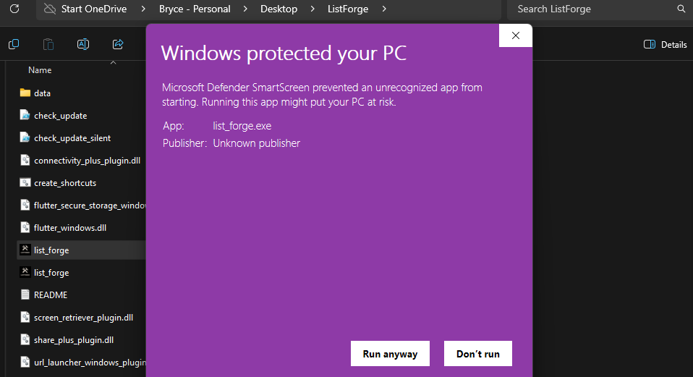Viewport: 693px width, 377px height.
Task: Click the flutter_windows.dll icon
Action: pyautogui.click(x=25, y=228)
